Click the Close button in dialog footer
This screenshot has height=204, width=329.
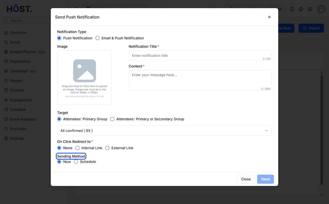point(246,179)
